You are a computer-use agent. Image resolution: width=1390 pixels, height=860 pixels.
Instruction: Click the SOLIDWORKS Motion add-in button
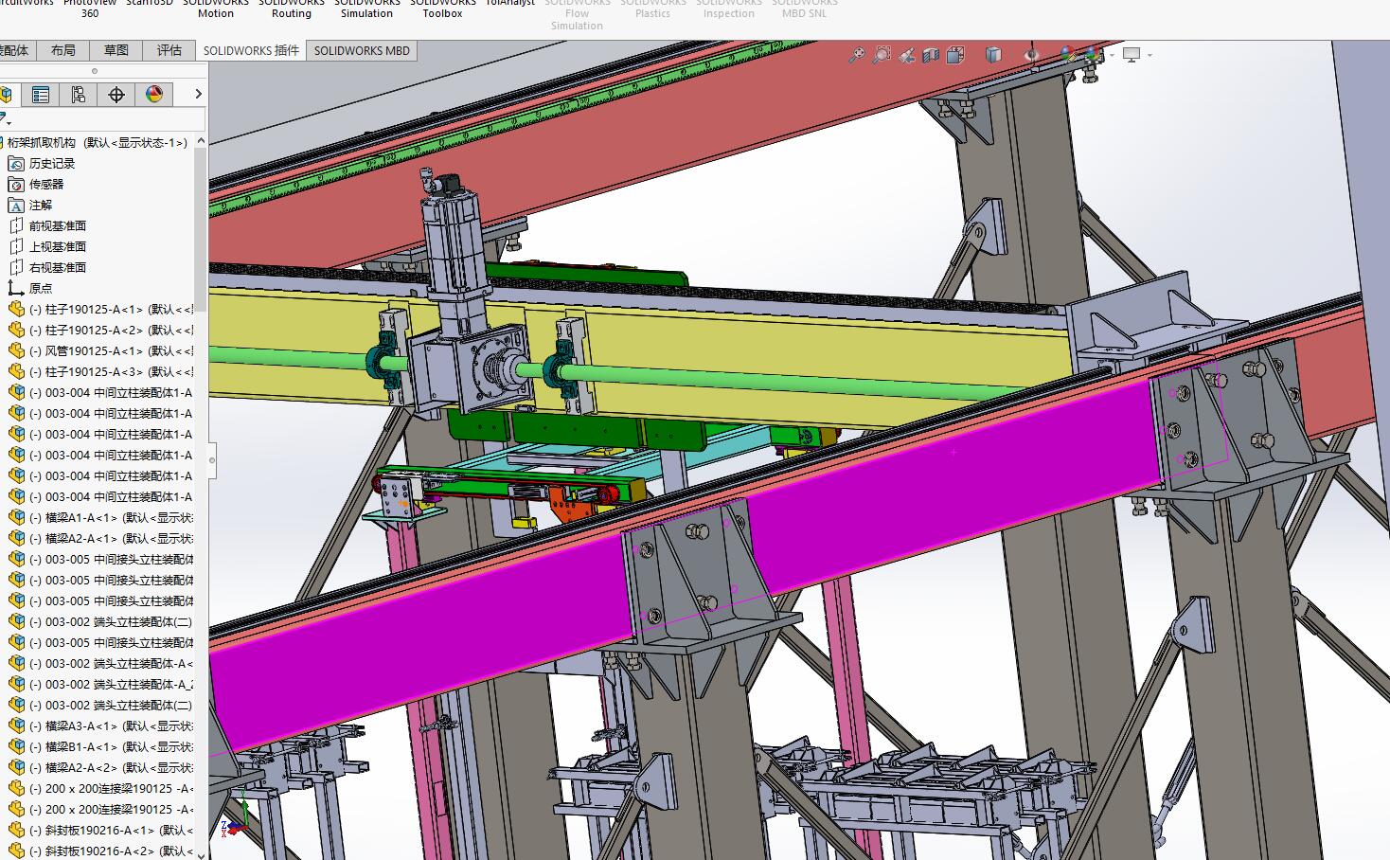tap(216, 9)
